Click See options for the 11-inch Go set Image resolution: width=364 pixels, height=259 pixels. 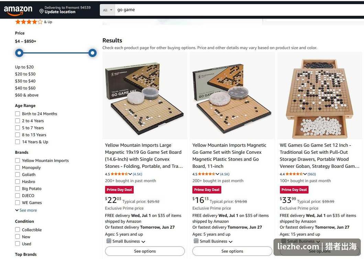(x=232, y=251)
